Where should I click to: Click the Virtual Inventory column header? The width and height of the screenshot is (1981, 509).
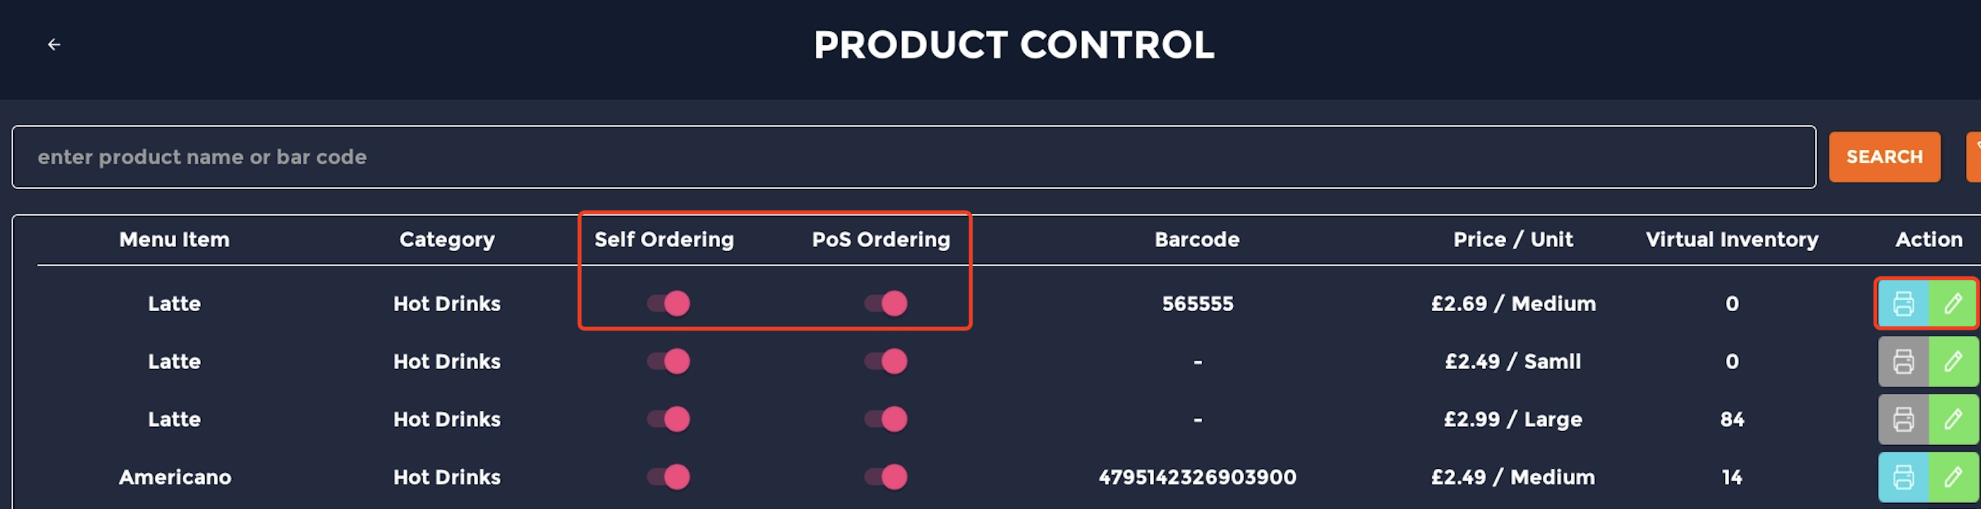point(1732,240)
